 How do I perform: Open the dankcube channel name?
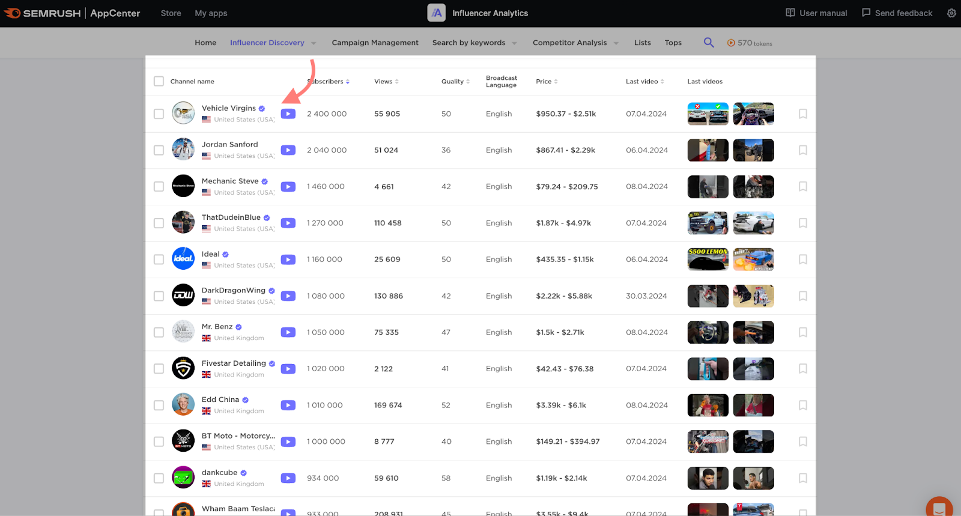point(219,473)
